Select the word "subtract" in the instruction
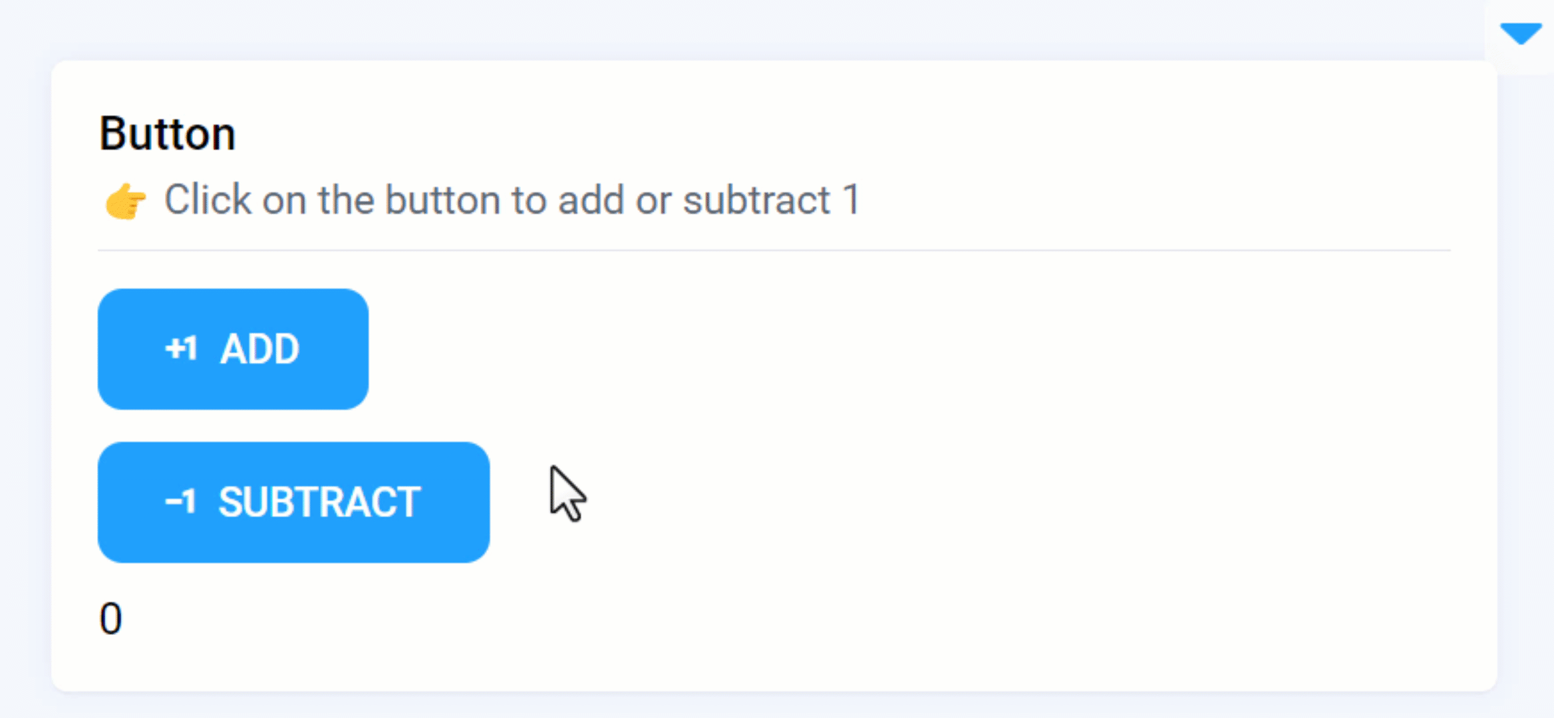This screenshot has width=1554, height=718. coord(756,199)
